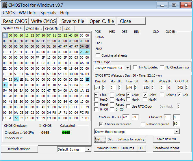
Task: Click the OFF button
Action: coord(141,148)
